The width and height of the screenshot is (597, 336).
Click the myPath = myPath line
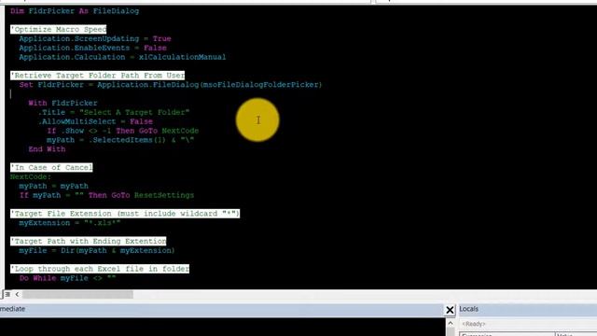[54, 186]
